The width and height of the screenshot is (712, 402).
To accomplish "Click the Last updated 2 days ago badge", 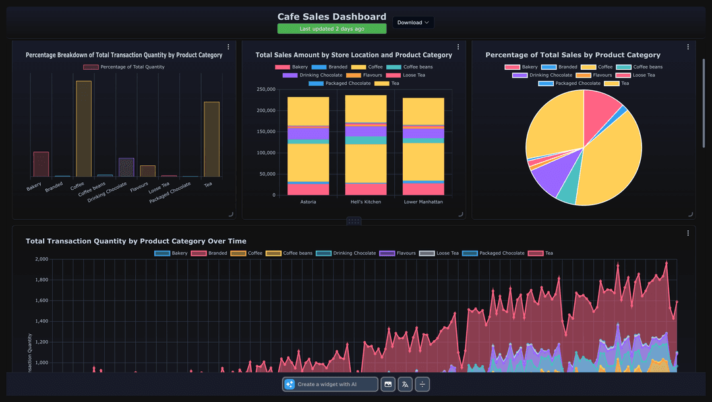I will tap(332, 28).
